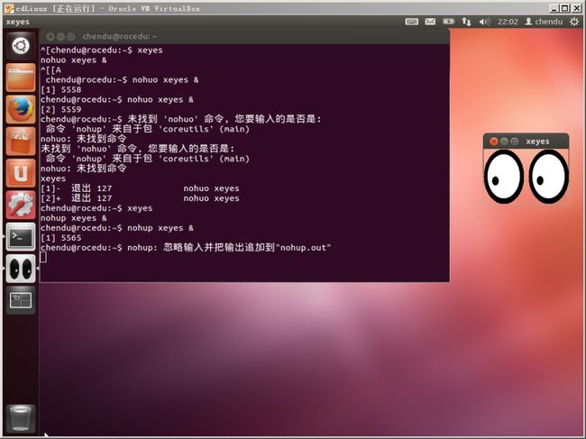Minimize the chendu@rocedu terminal window

pyautogui.click(x=60, y=37)
